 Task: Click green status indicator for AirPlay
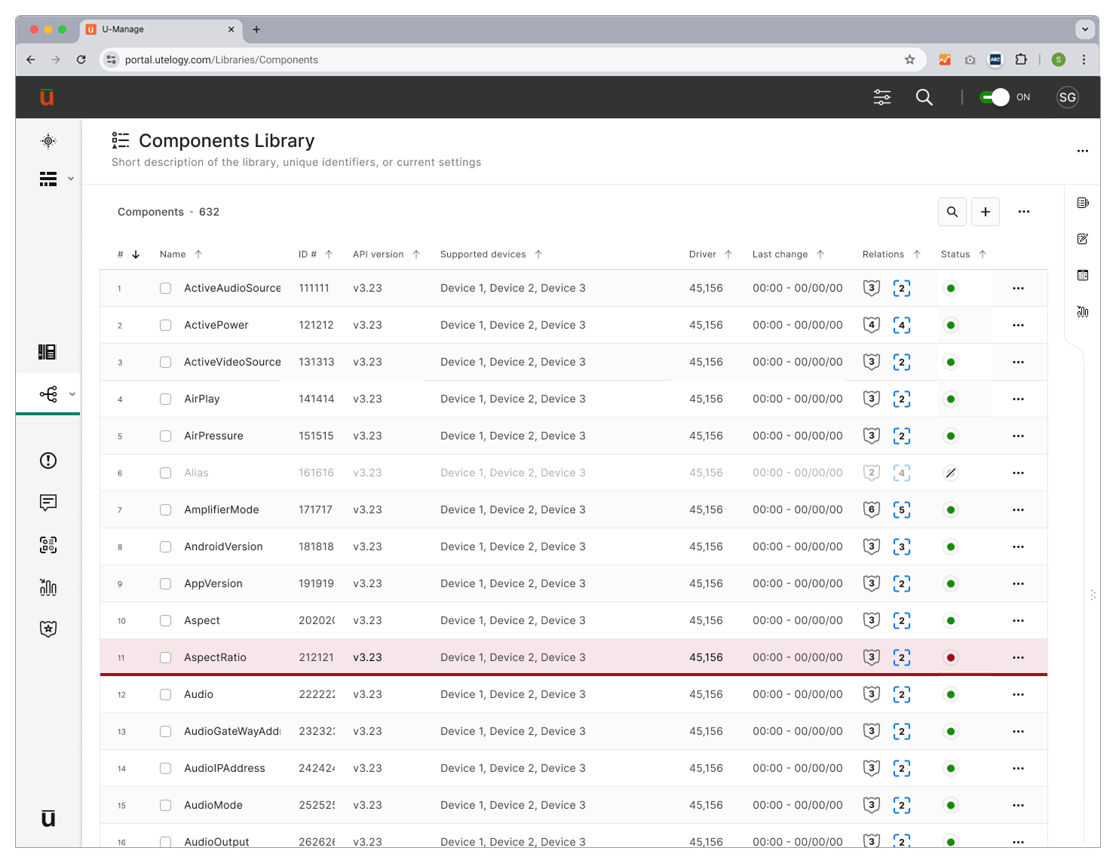(x=951, y=399)
